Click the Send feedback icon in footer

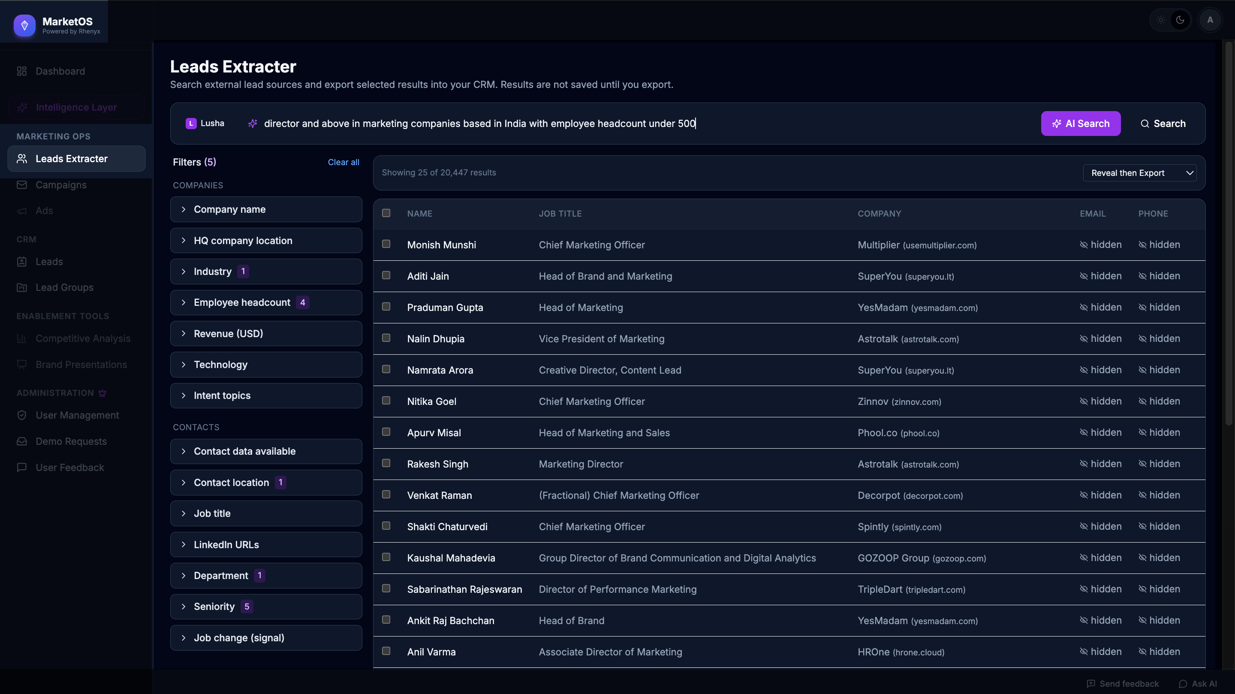pos(1090,683)
